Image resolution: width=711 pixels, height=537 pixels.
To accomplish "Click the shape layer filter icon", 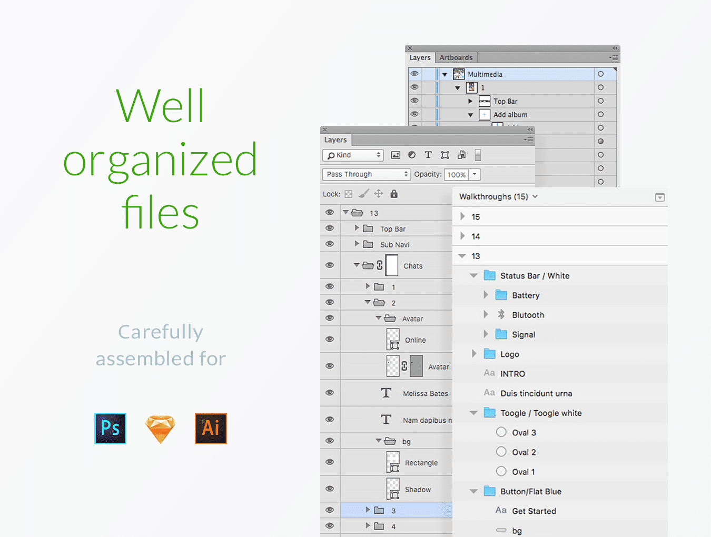I will (445, 155).
